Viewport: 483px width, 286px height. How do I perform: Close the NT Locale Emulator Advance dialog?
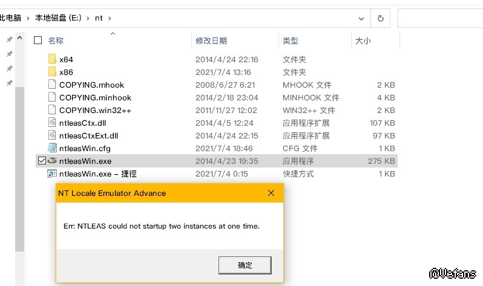[x=271, y=193]
